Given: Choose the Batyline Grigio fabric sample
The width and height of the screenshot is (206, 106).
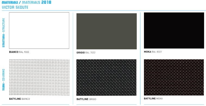Looking at the screenshot, I should (x=106, y=78).
